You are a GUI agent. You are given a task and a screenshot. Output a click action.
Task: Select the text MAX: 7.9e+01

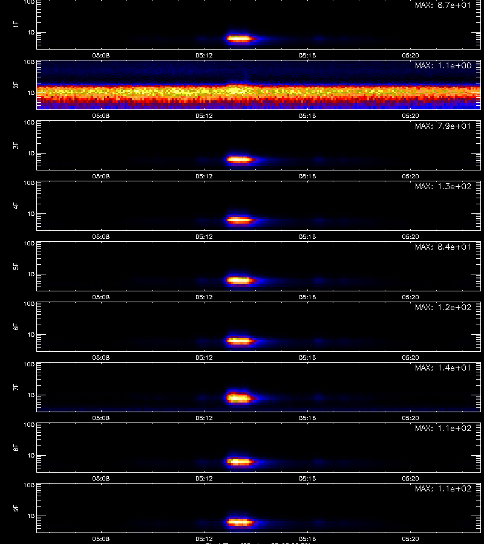pyautogui.click(x=443, y=126)
